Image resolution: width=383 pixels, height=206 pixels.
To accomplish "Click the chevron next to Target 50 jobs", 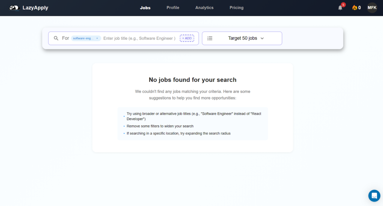I will coord(262,38).
